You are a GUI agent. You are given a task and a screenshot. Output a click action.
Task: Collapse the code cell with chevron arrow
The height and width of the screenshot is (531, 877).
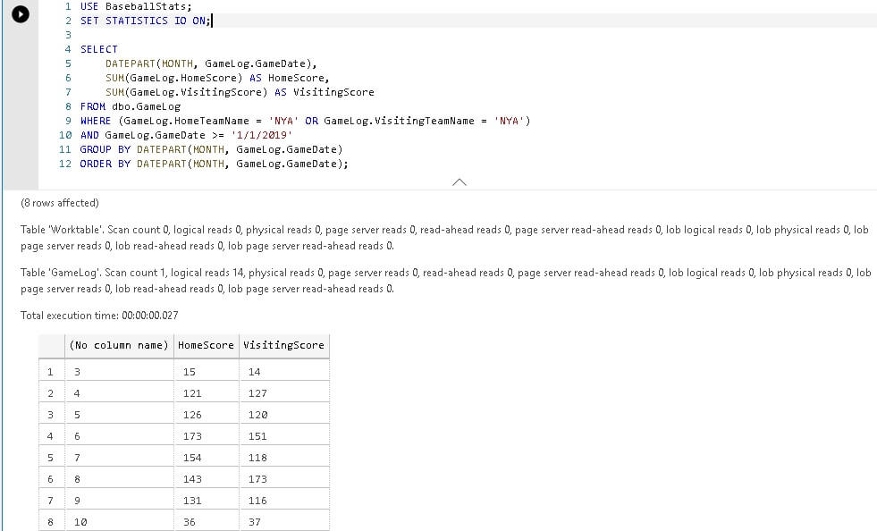click(x=460, y=181)
